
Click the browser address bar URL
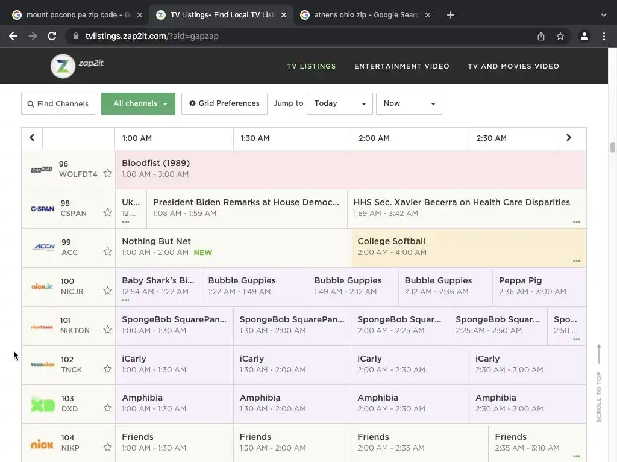tap(152, 36)
